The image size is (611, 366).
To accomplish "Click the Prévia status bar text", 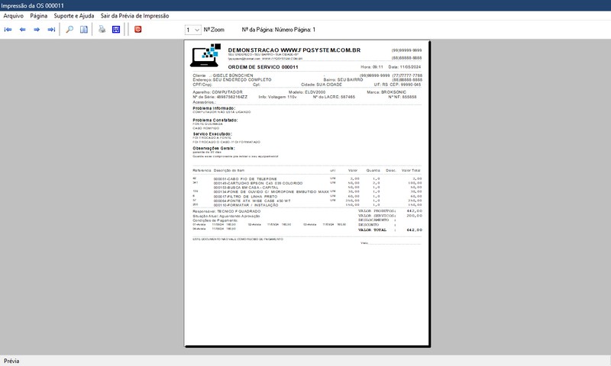I will (x=11, y=361).
